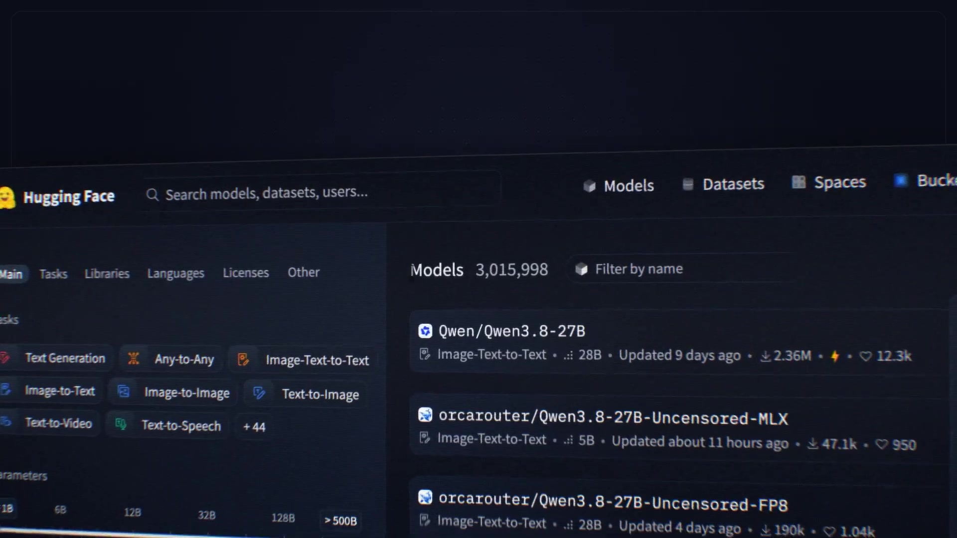Image resolution: width=957 pixels, height=538 pixels.
Task: Click the Qwen organization avatar
Action: (425, 331)
